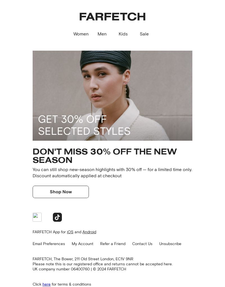This screenshot has width=225, height=287.
Task: Click the 'Don't Miss 30% Off' headline
Action: tap(105, 156)
